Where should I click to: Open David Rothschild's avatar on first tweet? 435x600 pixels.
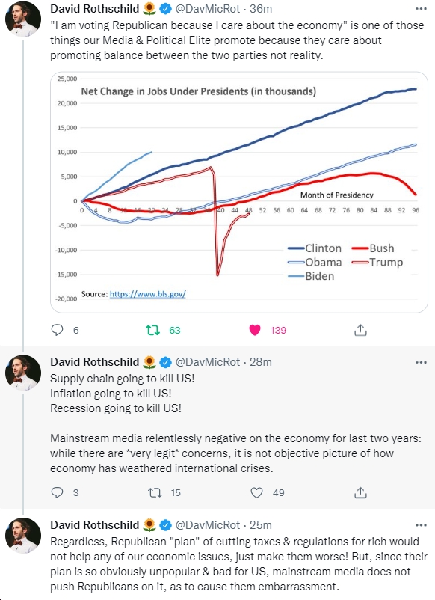pos(23,19)
